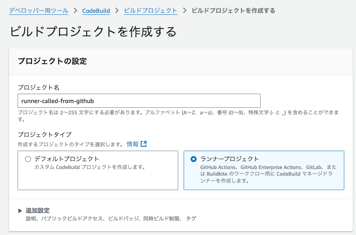This screenshot has height=235, width=356.
Task: Focus the プロジェクト名 input field
Action: [x=139, y=101]
